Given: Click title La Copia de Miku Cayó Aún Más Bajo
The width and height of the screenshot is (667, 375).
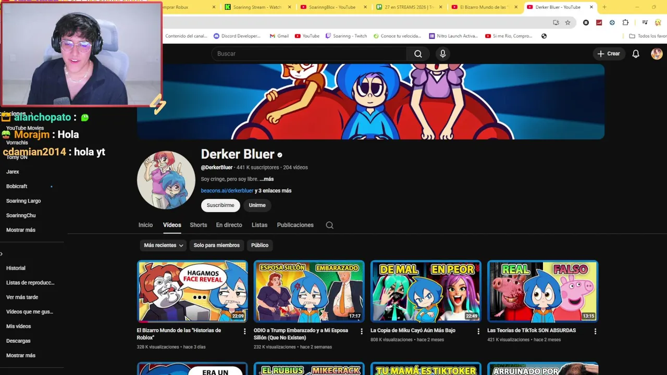Looking at the screenshot, I should (x=413, y=330).
